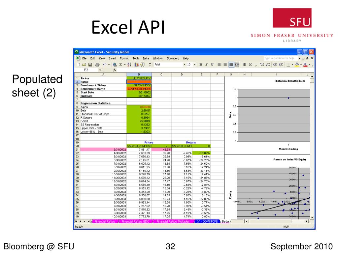This screenshot has width=338, height=253.
Task: Toggle Italic formatting
Action: pos(207,65)
